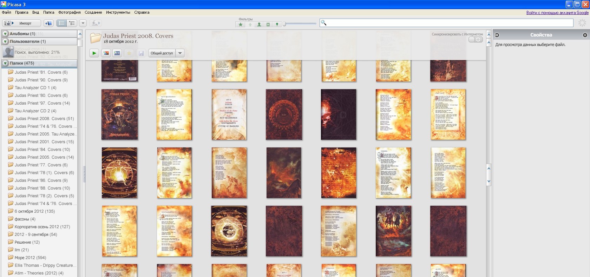The height and width of the screenshot is (277, 590).
Task: Select the Vitruvian man circle thumbnail
Action: (119, 173)
